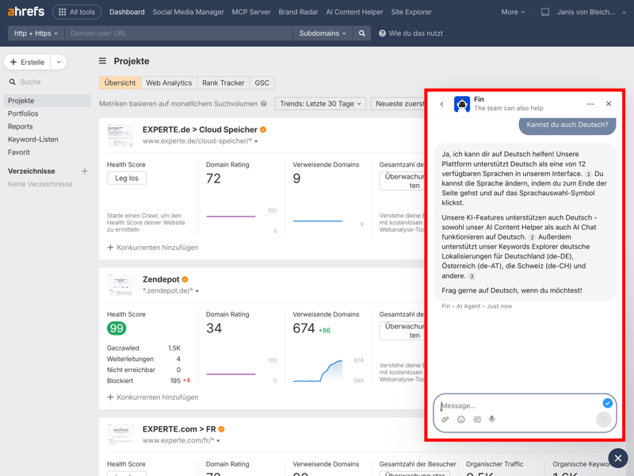Select Keyword-Listen in left sidebar
This screenshot has height=476, width=634.
[33, 140]
